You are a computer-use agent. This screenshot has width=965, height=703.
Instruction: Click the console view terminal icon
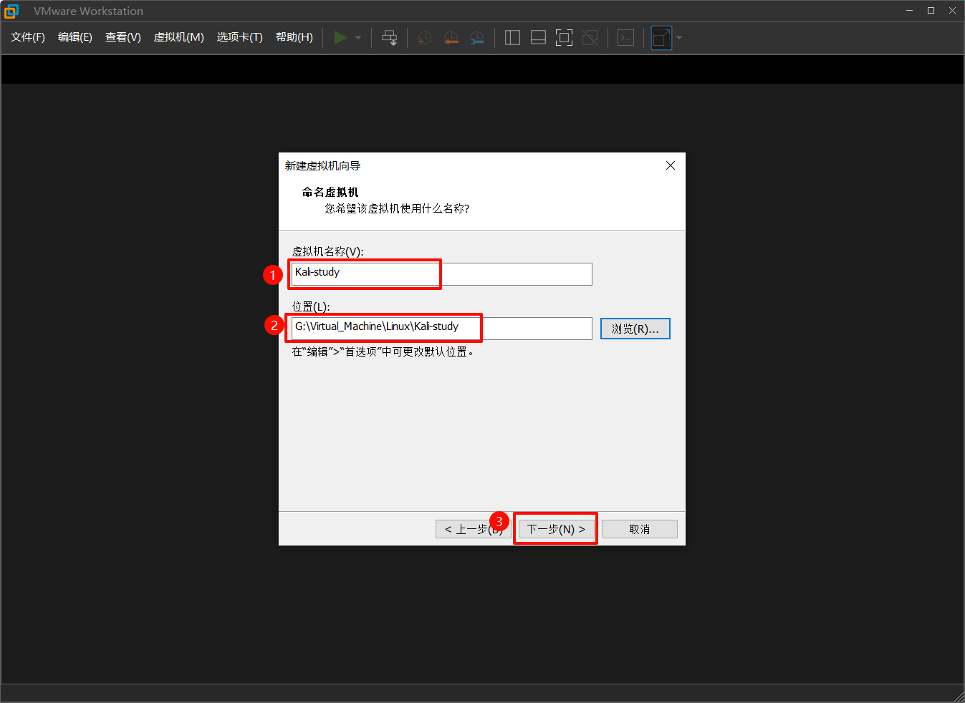click(x=625, y=38)
